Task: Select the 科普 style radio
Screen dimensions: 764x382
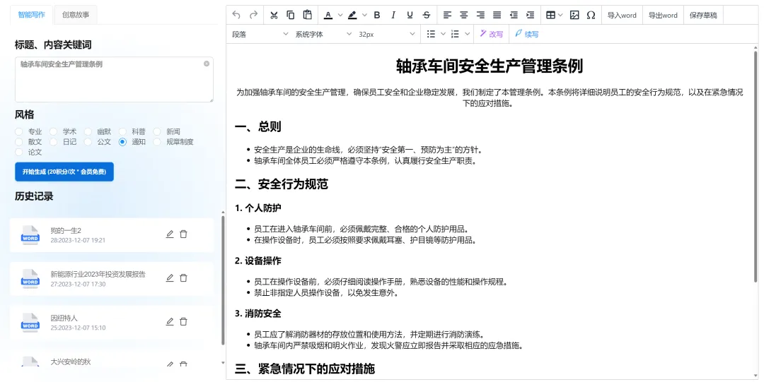Action: click(x=122, y=131)
